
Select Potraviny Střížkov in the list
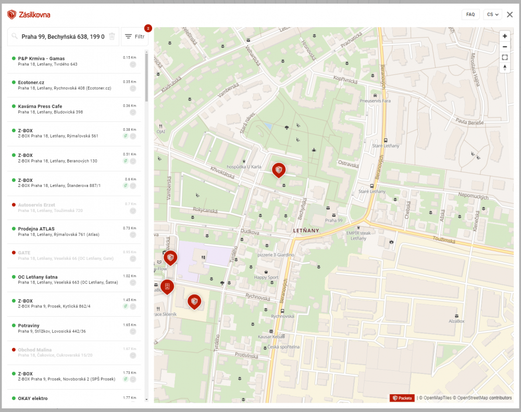[74, 328]
